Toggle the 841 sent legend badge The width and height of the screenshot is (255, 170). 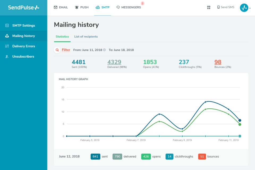[95, 156]
